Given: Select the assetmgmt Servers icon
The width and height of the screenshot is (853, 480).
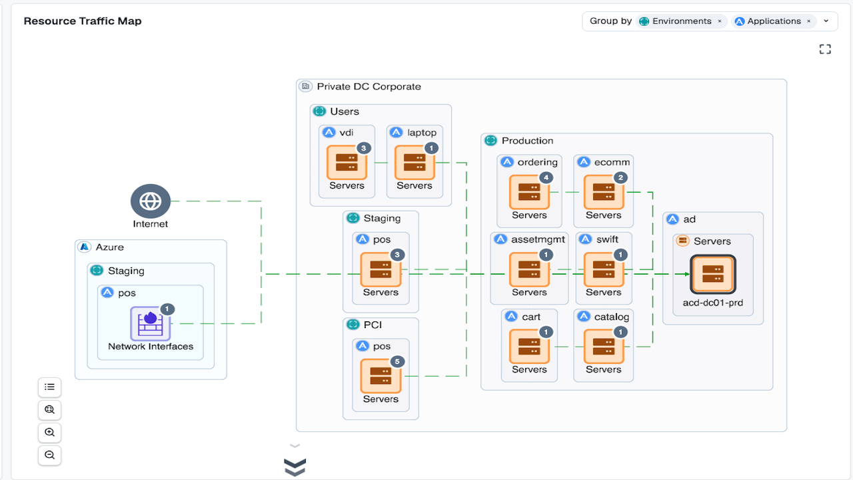Looking at the screenshot, I should pos(530,269).
